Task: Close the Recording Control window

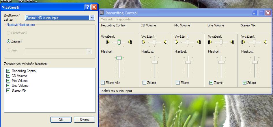Action: [268, 13]
